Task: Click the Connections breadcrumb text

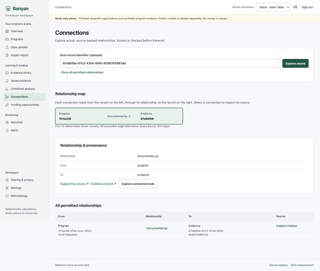Action: [63, 7]
